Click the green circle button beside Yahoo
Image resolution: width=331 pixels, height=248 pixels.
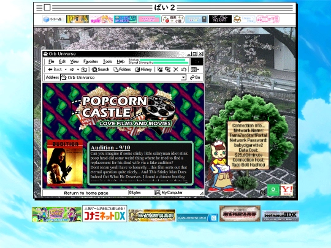(x=273, y=190)
